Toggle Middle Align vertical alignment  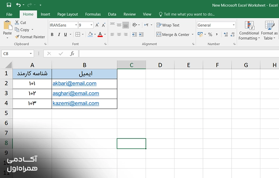tap(119, 25)
